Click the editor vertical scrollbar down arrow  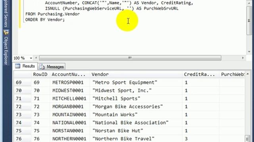[249, 52]
